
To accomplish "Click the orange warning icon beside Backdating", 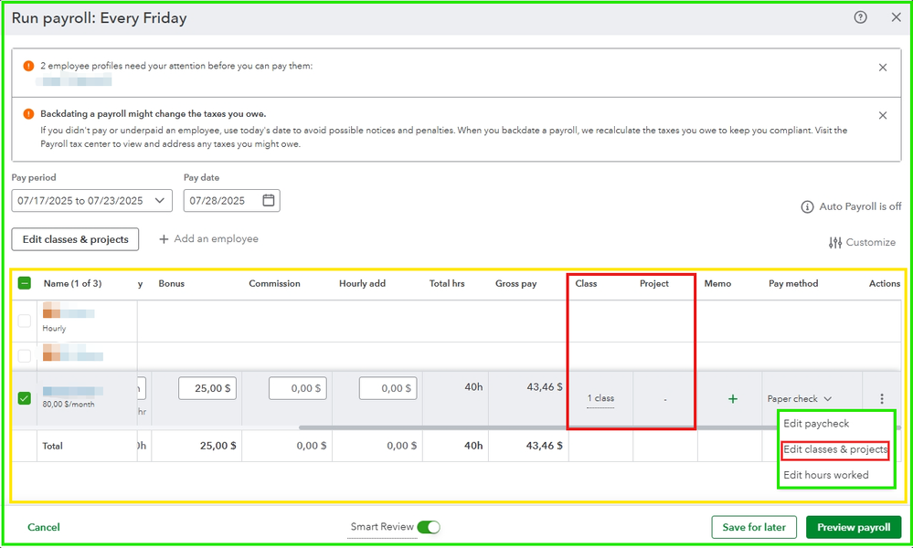I will click(28, 113).
